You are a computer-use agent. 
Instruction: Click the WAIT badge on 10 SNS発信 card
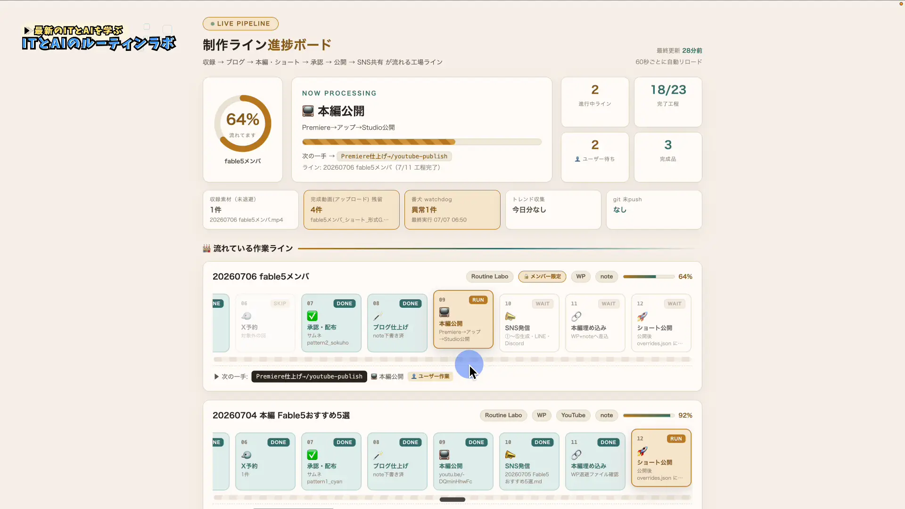click(543, 304)
